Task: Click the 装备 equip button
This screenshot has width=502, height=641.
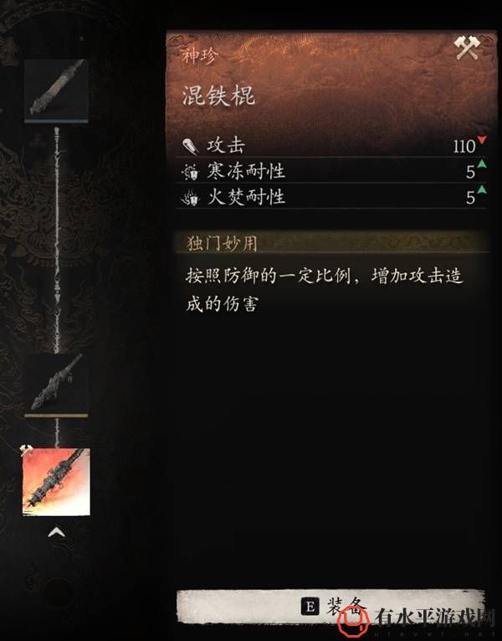Action: pyautogui.click(x=330, y=607)
